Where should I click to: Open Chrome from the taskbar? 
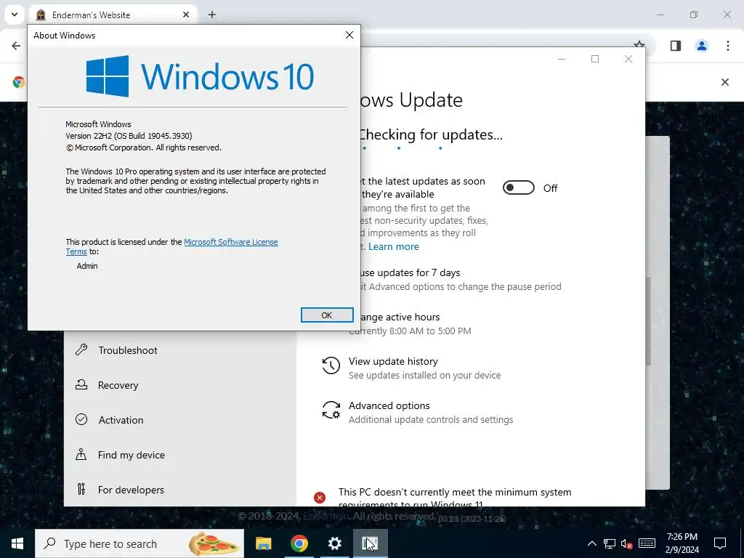tap(299, 543)
